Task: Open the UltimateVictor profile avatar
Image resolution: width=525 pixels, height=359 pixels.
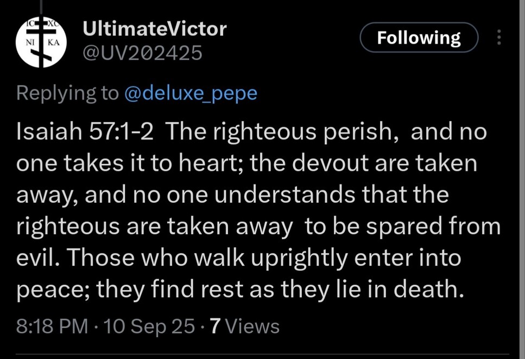Action: tap(41, 42)
